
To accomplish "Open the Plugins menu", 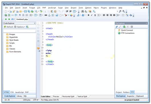I will (104, 8).
